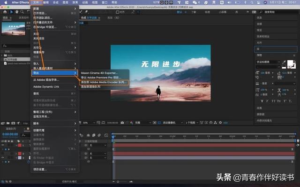Click the color management icon in viewer footer
Image resolution: width=300 pixels, height=187 pixels.
coord(131,123)
